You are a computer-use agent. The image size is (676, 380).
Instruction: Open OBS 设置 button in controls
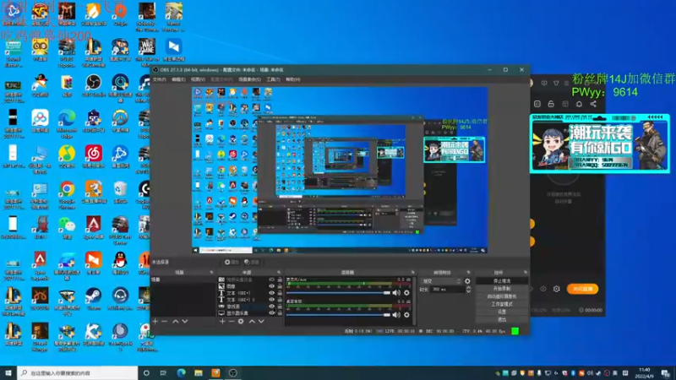502,312
